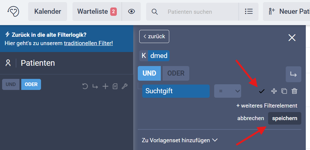Open the patient list menu next to search

pos(249,12)
